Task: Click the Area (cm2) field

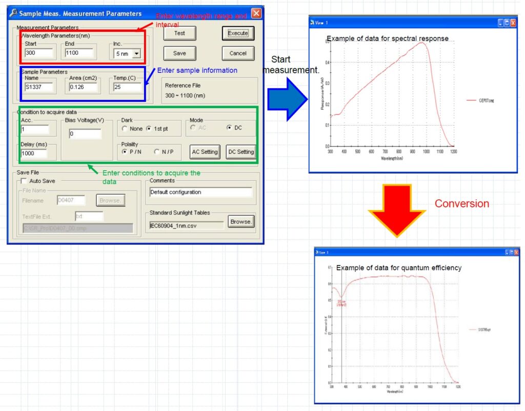Action: tap(83, 87)
